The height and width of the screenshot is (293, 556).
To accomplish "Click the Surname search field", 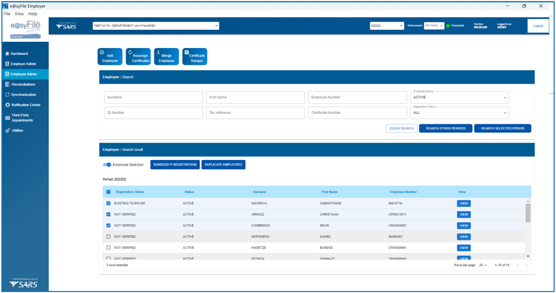I will (153, 97).
